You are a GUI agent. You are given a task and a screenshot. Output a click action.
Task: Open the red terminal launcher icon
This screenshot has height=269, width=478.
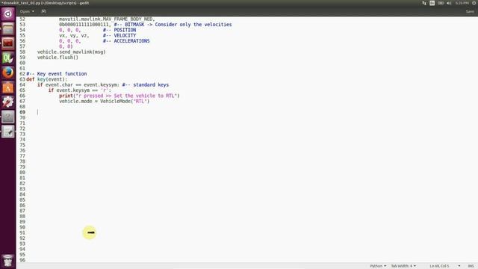pyautogui.click(x=8, y=43)
